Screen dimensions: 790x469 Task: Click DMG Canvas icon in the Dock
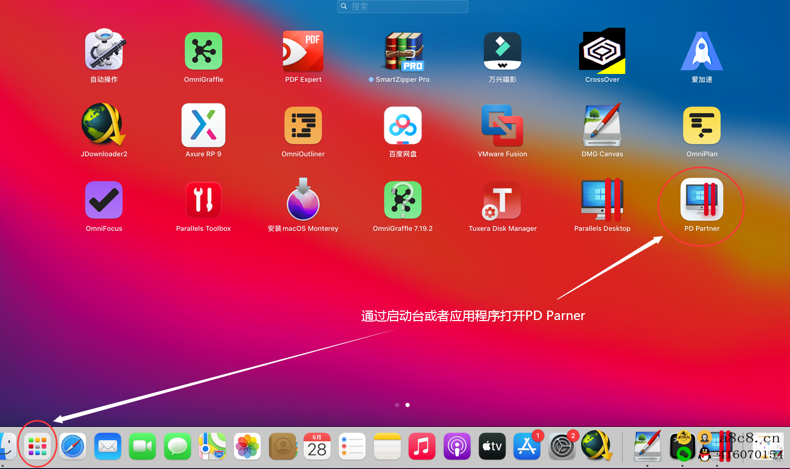pyautogui.click(x=647, y=446)
